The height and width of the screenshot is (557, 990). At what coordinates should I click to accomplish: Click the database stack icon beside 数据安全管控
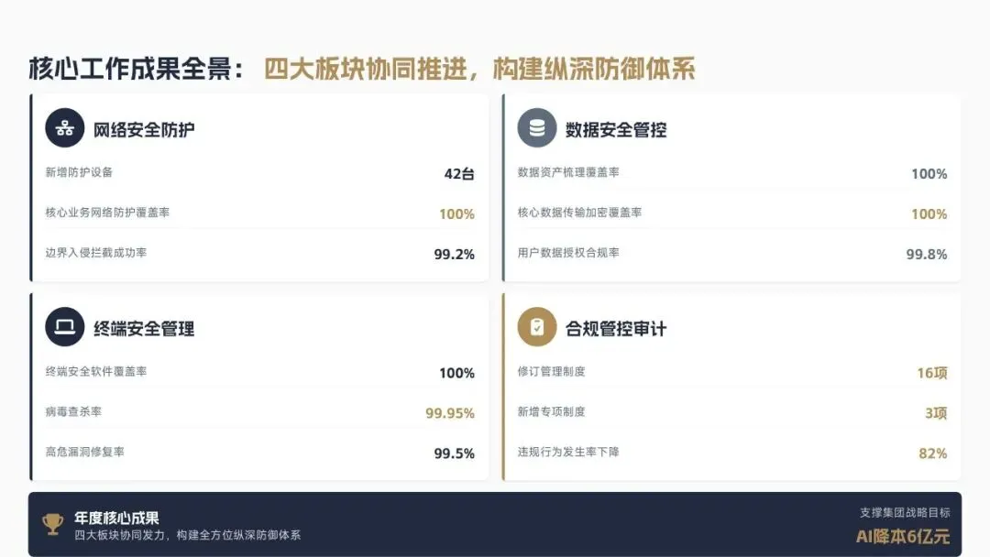pyautogui.click(x=536, y=128)
